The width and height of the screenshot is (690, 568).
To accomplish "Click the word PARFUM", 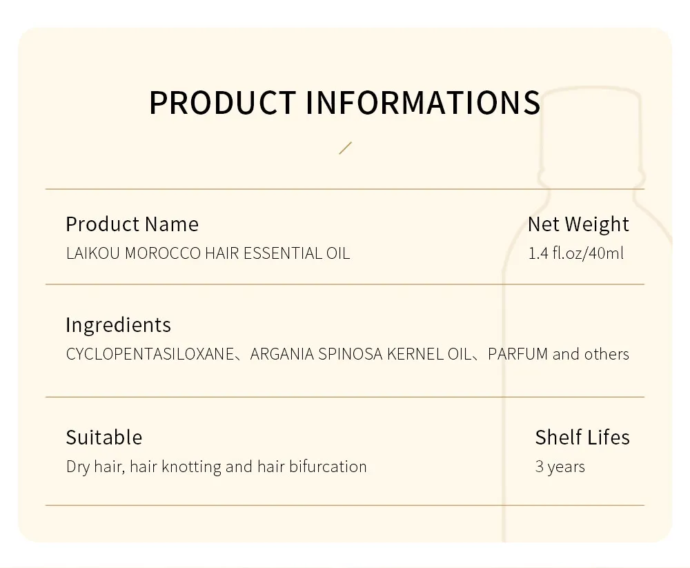I will coord(517,355).
